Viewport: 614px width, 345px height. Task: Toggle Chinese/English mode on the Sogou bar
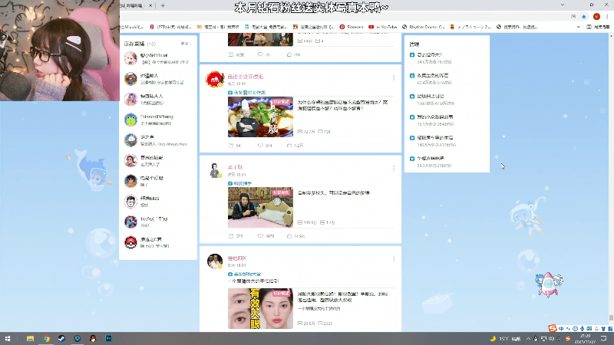tap(561, 329)
